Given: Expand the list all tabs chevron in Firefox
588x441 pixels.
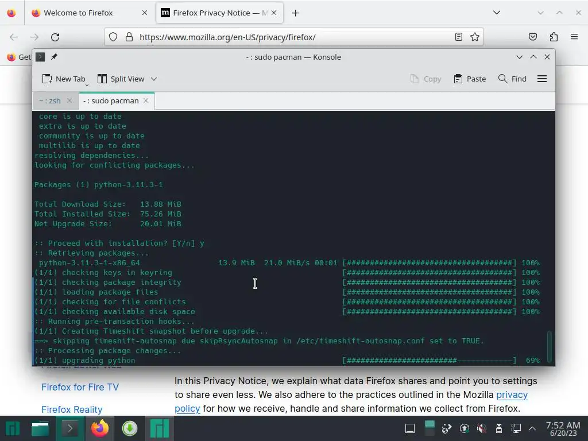Looking at the screenshot, I should click(x=497, y=13).
